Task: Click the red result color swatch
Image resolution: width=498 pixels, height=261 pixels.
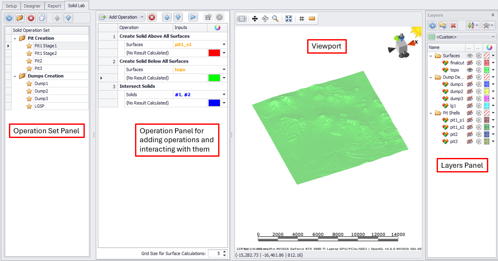Action: 214,53
